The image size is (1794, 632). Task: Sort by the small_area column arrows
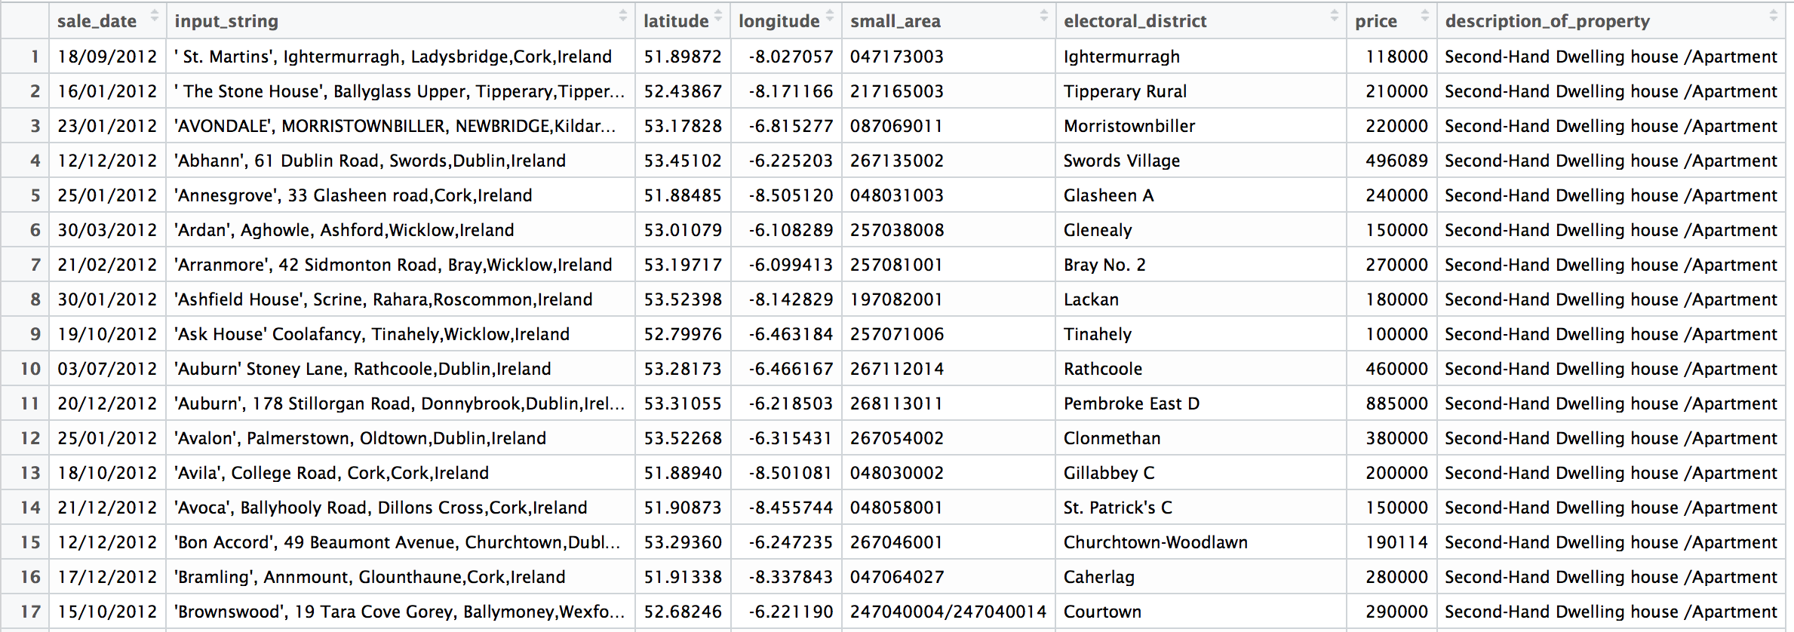[x=1044, y=15]
